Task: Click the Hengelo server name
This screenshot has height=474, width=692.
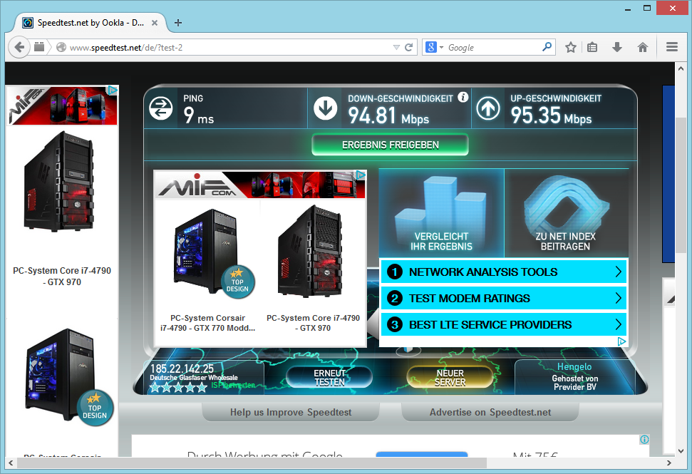Action: [x=574, y=367]
